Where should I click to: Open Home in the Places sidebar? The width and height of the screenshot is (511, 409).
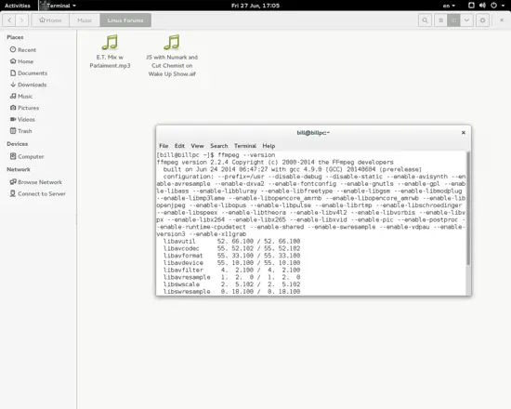(21, 61)
